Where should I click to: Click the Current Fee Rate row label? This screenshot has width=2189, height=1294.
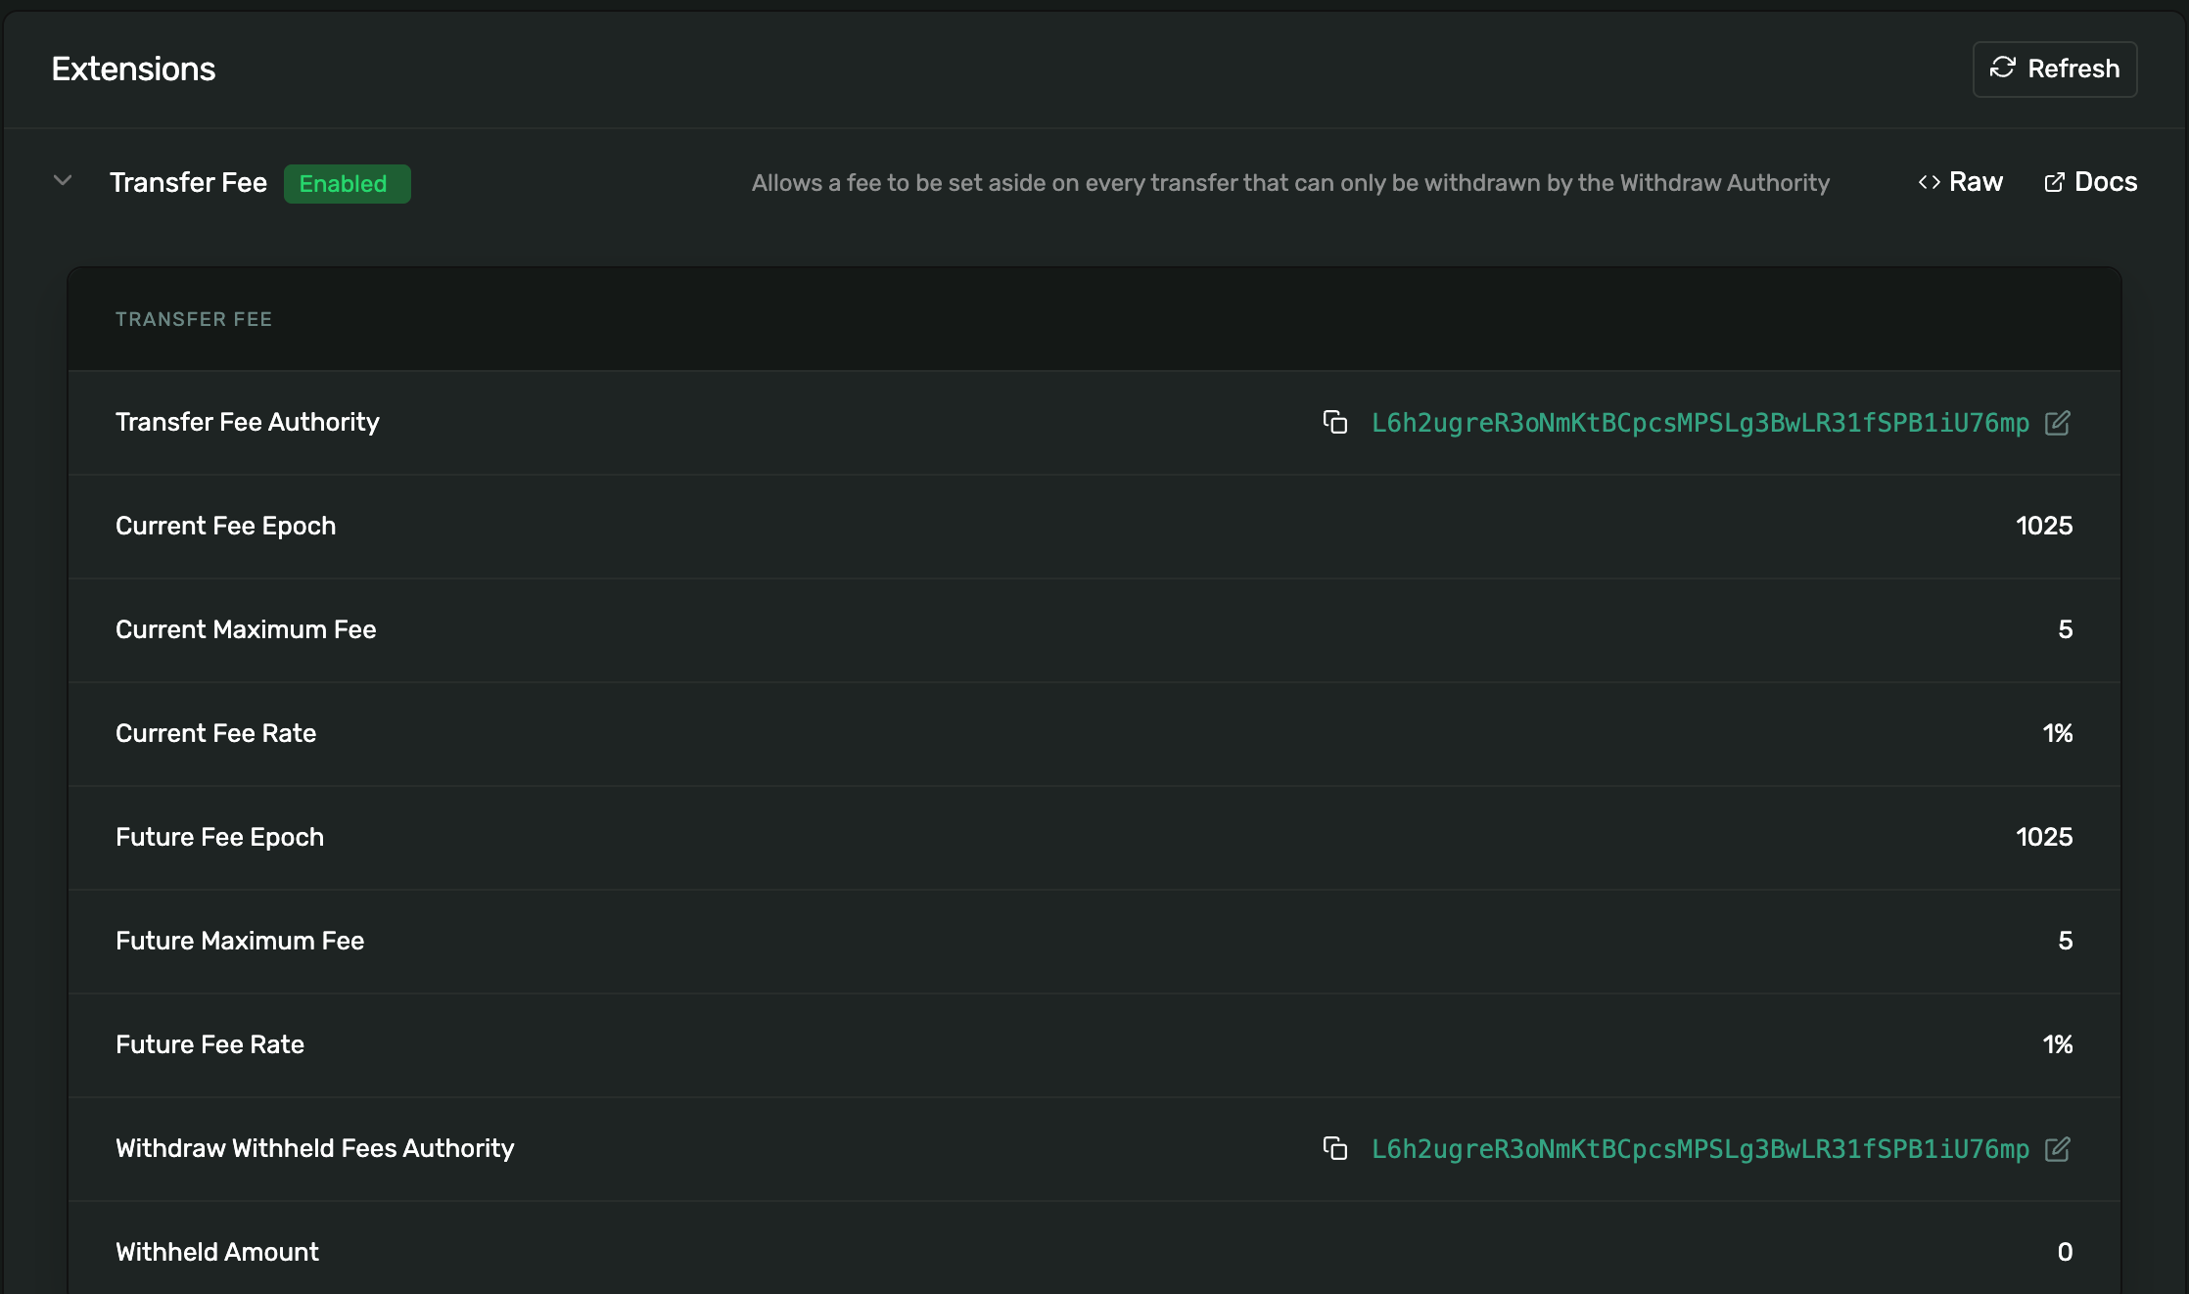pos(215,733)
